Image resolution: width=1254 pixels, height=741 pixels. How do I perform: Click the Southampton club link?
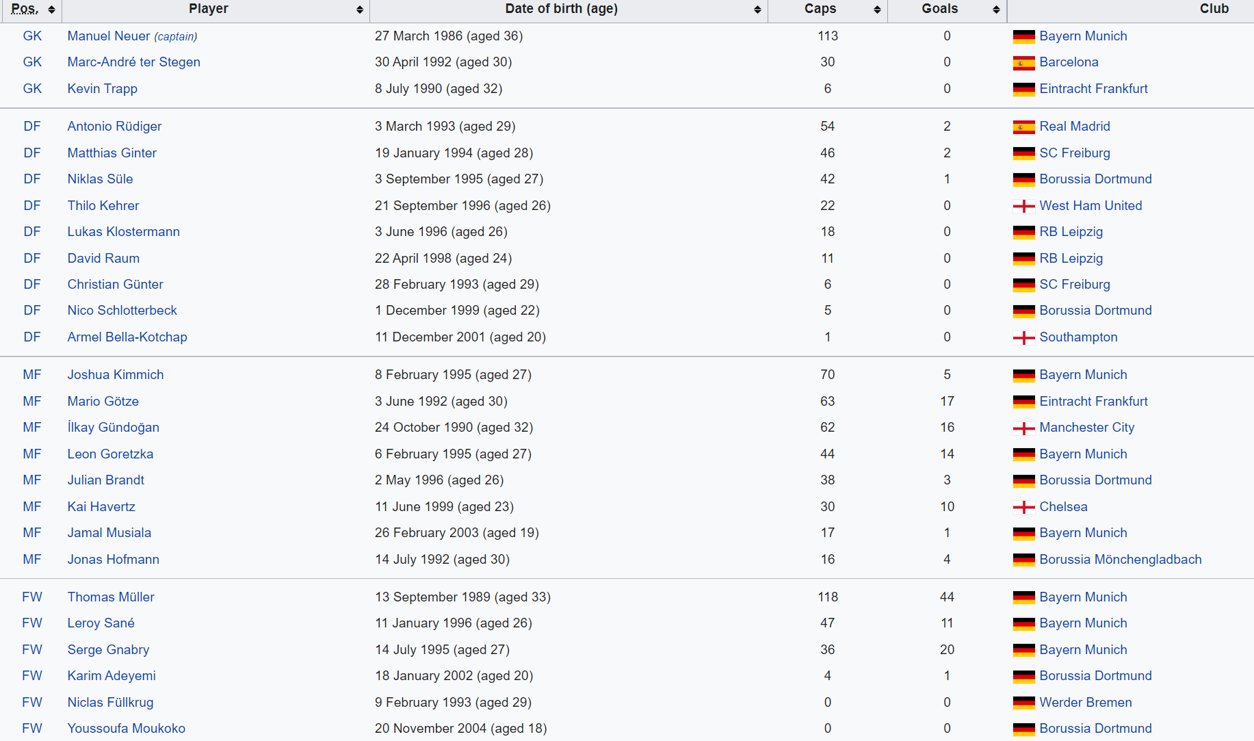click(1078, 337)
